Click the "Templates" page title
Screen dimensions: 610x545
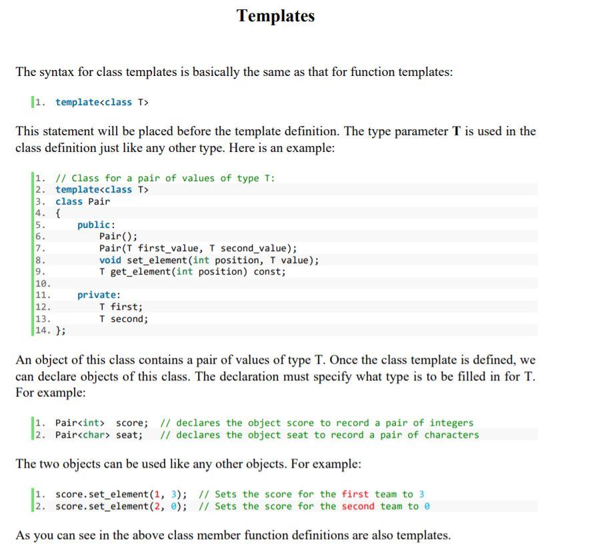(275, 16)
